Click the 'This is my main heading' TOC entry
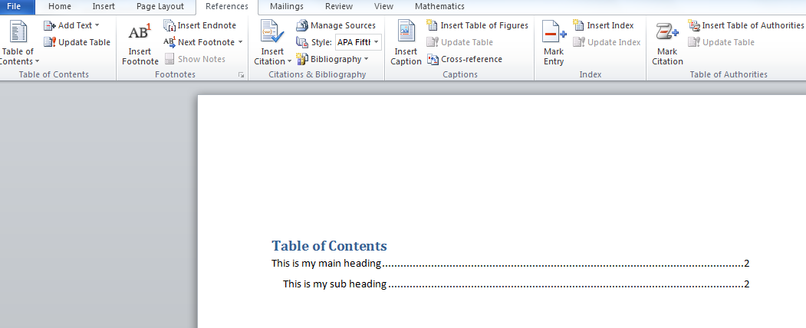 pos(327,264)
